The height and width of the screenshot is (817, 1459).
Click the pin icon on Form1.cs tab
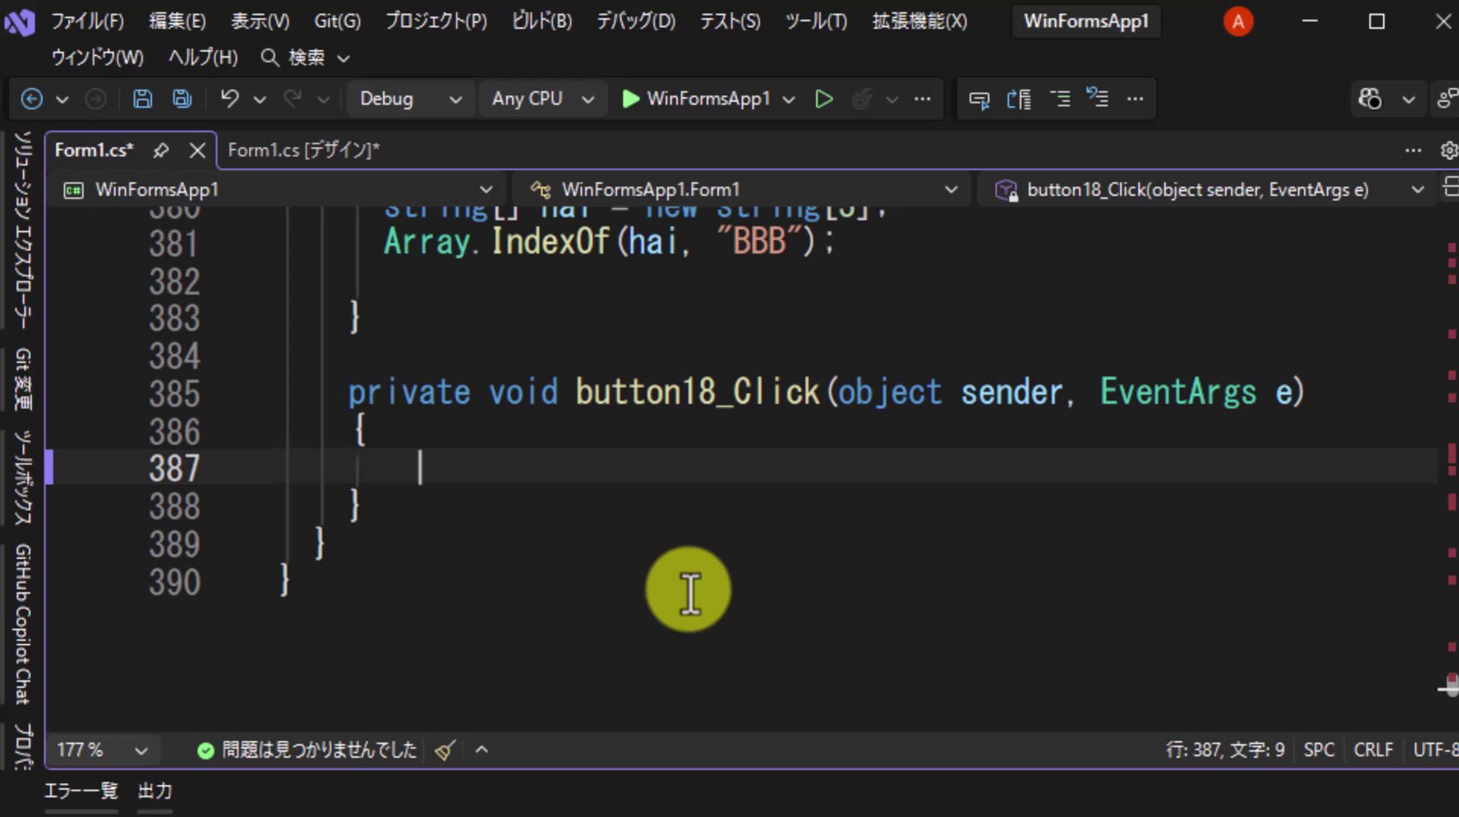point(160,150)
